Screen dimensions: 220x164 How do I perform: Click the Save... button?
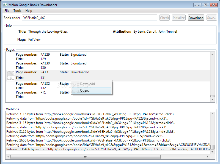[211, 18]
